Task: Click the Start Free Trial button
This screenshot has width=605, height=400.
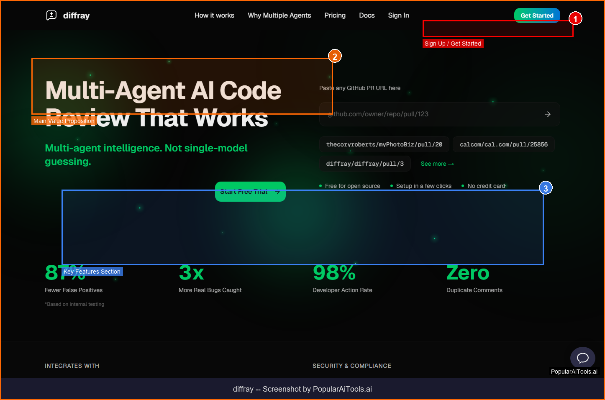Action: pyautogui.click(x=250, y=192)
